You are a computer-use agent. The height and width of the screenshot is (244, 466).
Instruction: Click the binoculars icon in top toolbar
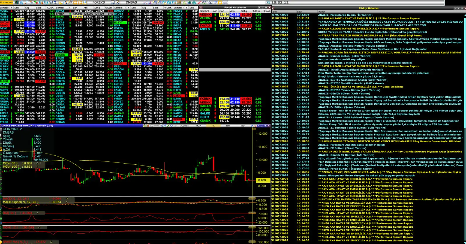pos(204,2)
